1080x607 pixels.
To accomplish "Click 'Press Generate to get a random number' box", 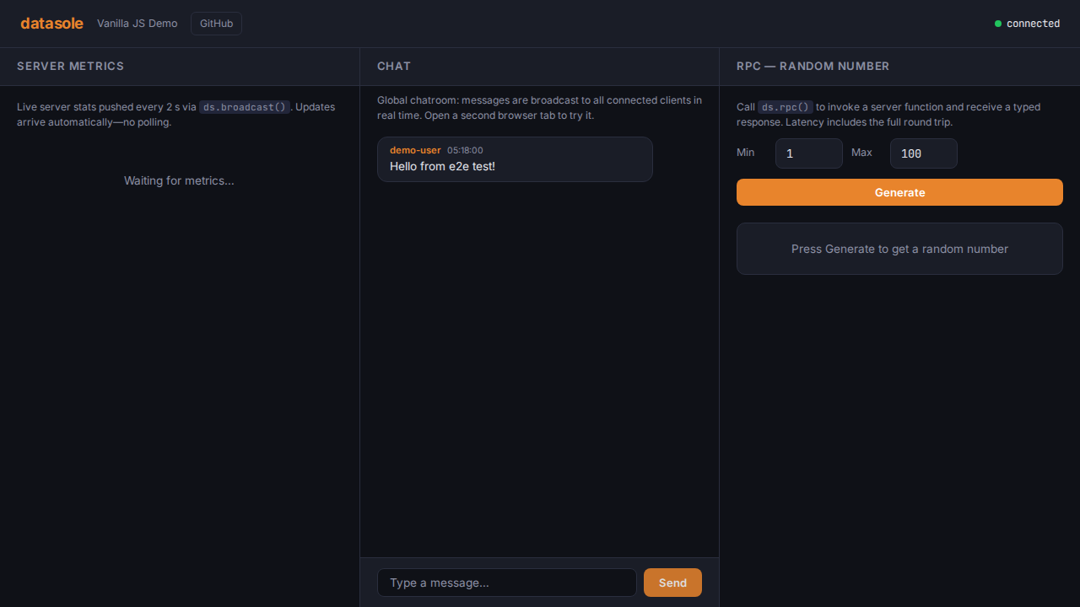I will (899, 249).
